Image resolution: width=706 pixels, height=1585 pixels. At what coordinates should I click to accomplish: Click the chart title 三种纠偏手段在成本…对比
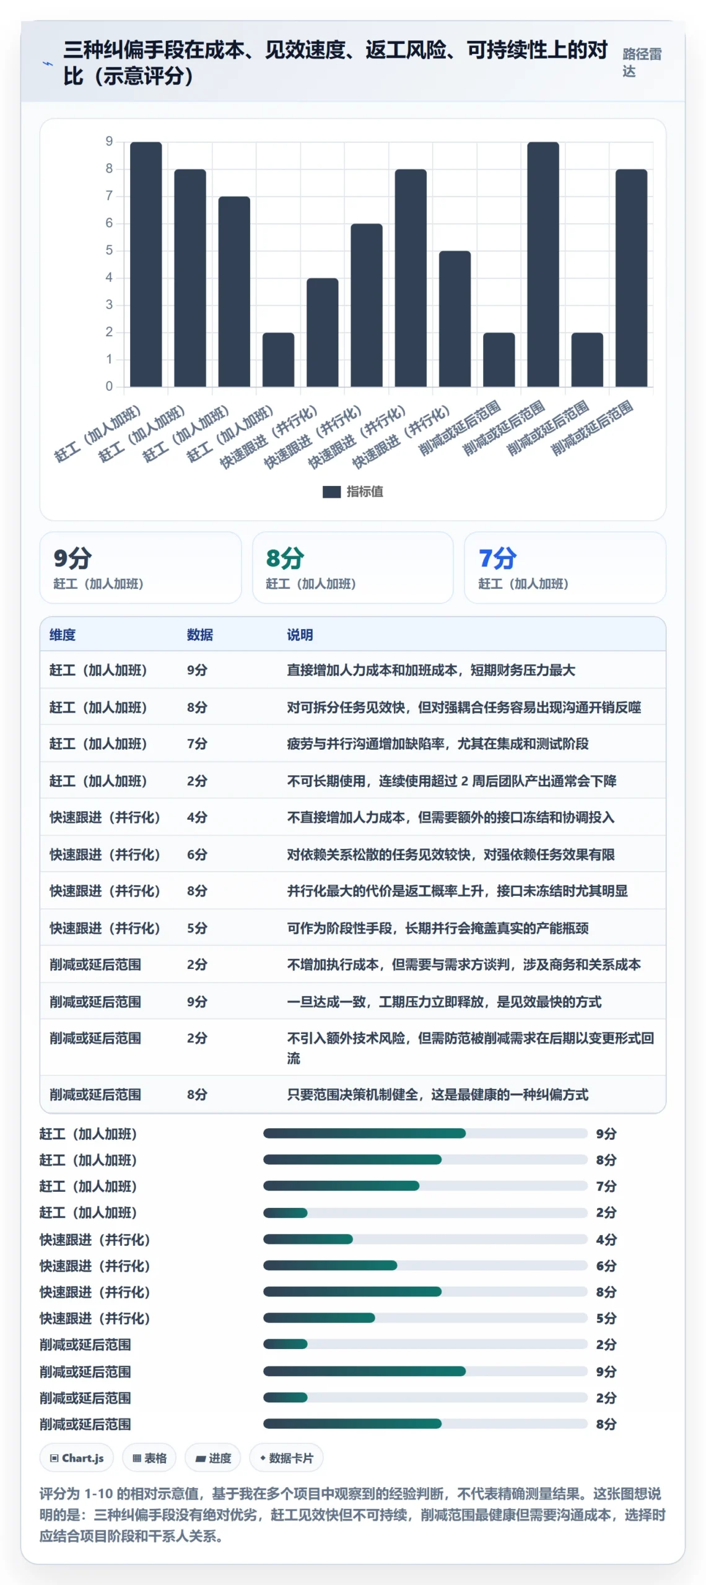tap(335, 63)
